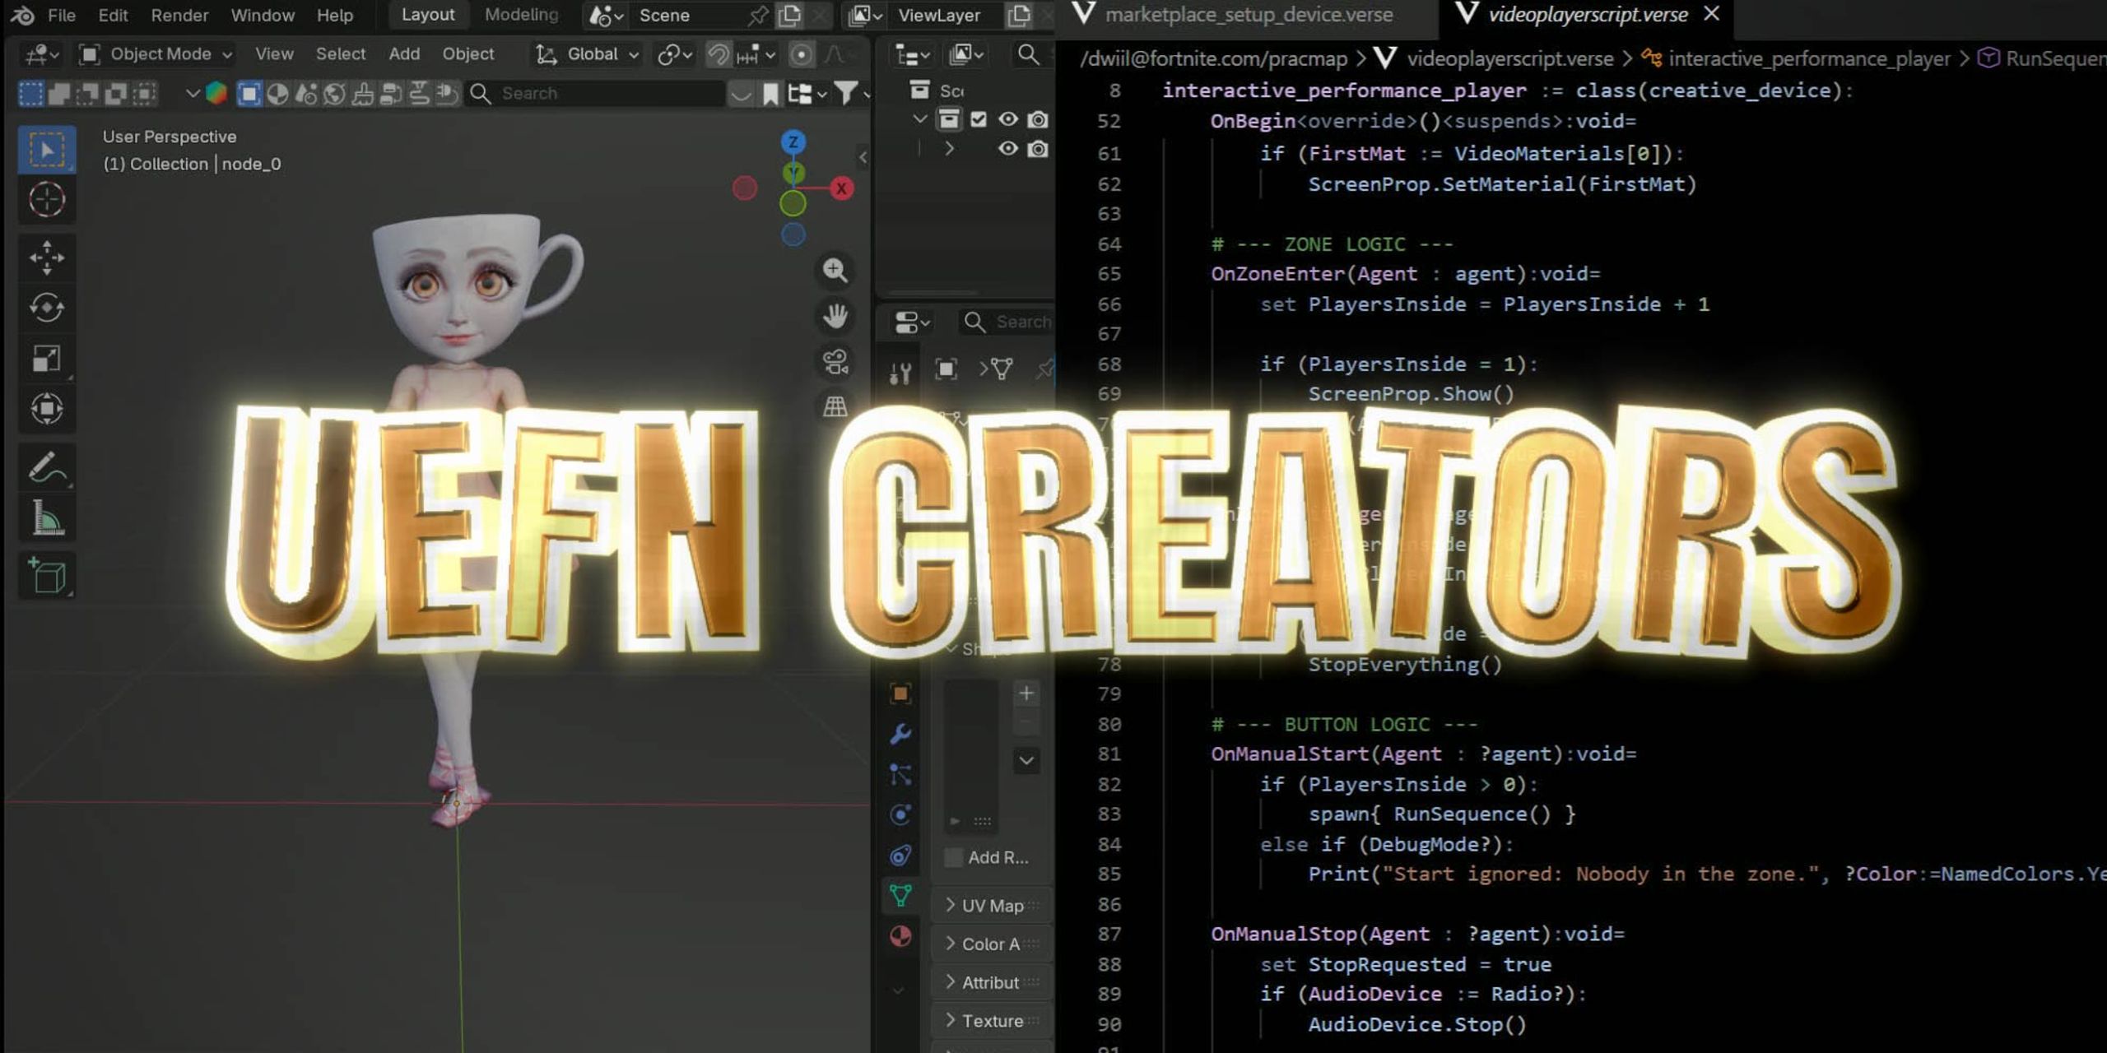This screenshot has width=2107, height=1053.
Task: Expand the UV Map panel
Action: coord(992,906)
